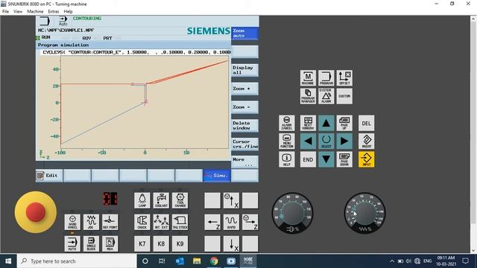
Task: Select REF POINT mode
Action: [x=110, y=222]
